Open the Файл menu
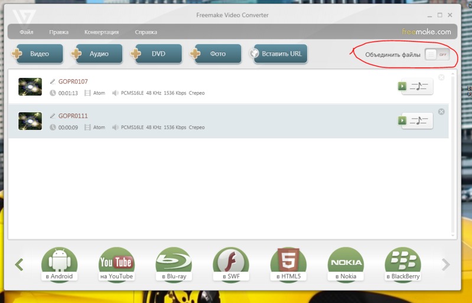 pyautogui.click(x=27, y=32)
